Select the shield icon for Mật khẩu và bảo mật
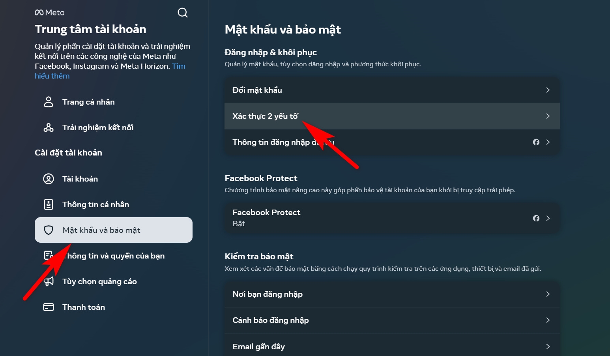The width and height of the screenshot is (610, 356). point(48,230)
